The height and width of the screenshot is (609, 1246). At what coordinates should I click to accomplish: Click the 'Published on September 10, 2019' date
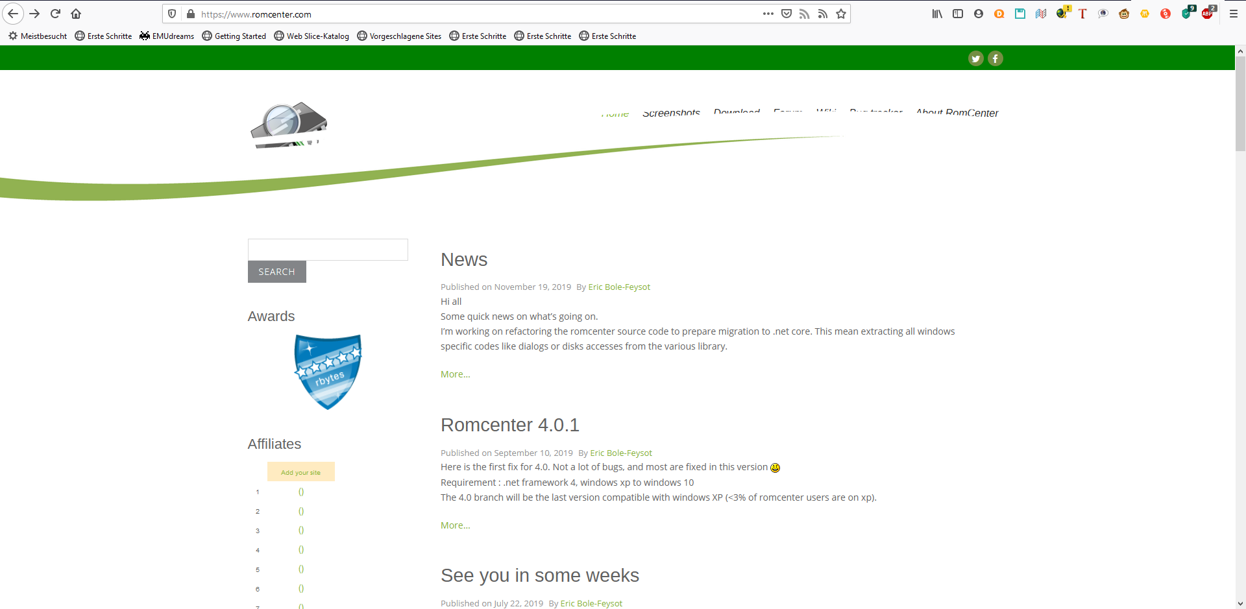507,453
